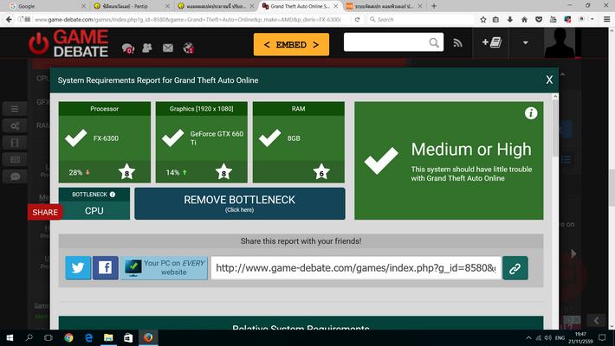
Task: Click REMOVE BOTTLENECK button
Action: [x=240, y=203]
